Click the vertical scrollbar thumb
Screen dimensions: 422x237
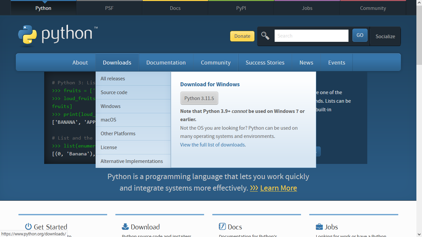pyautogui.click(x=419, y=35)
